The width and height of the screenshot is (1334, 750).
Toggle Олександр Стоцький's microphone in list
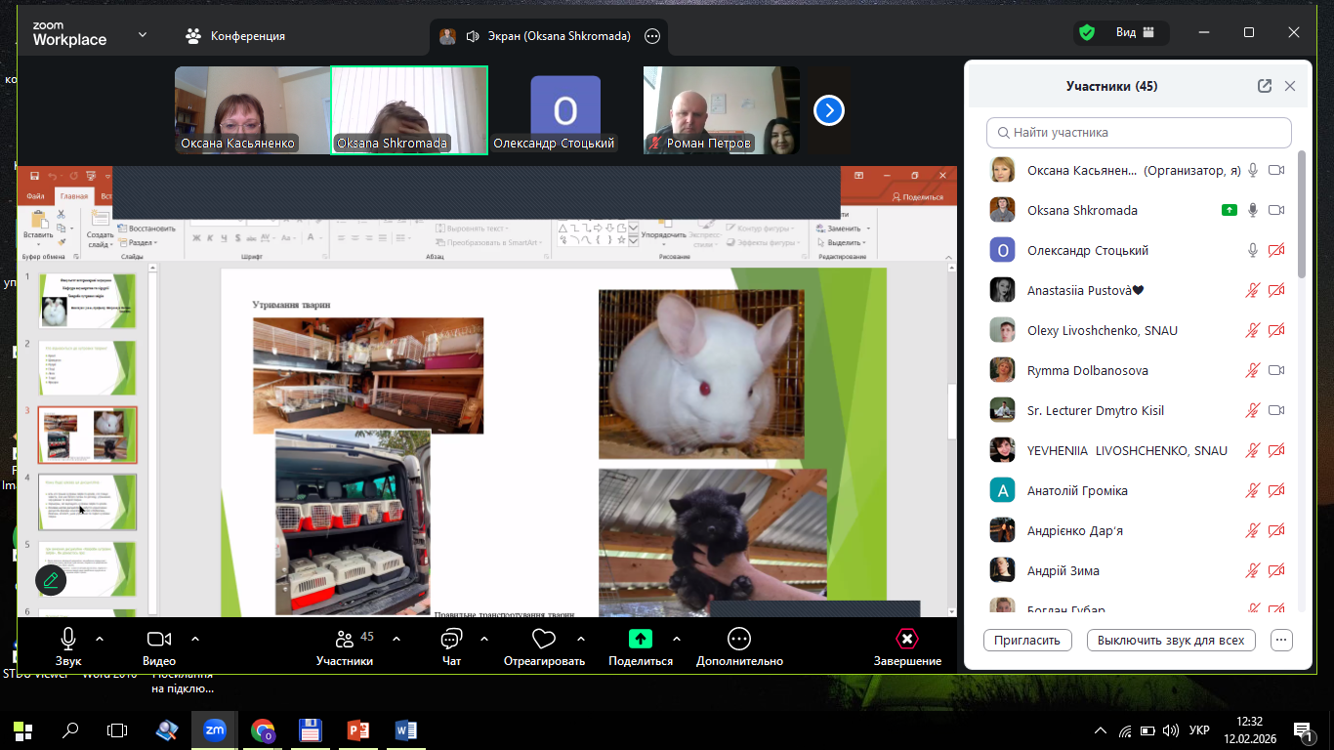(x=1253, y=251)
